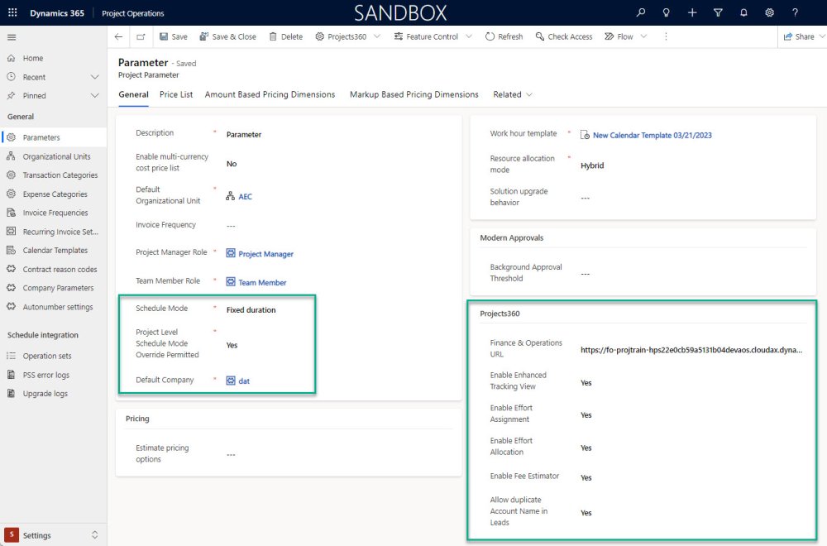
Task: Click the Share button
Action: click(x=799, y=36)
